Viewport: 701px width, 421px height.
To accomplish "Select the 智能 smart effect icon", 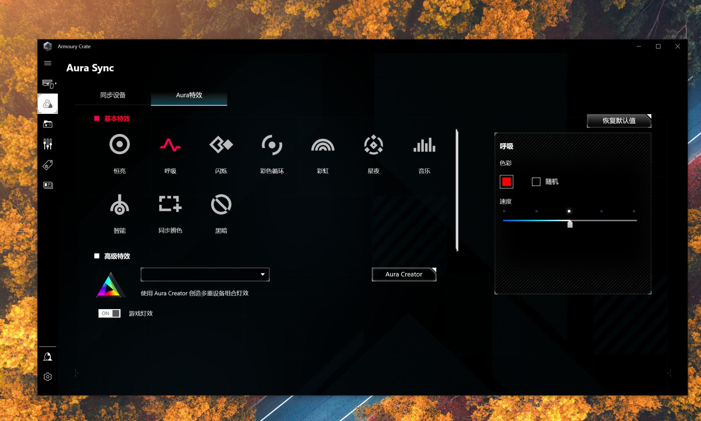I will click(x=119, y=205).
